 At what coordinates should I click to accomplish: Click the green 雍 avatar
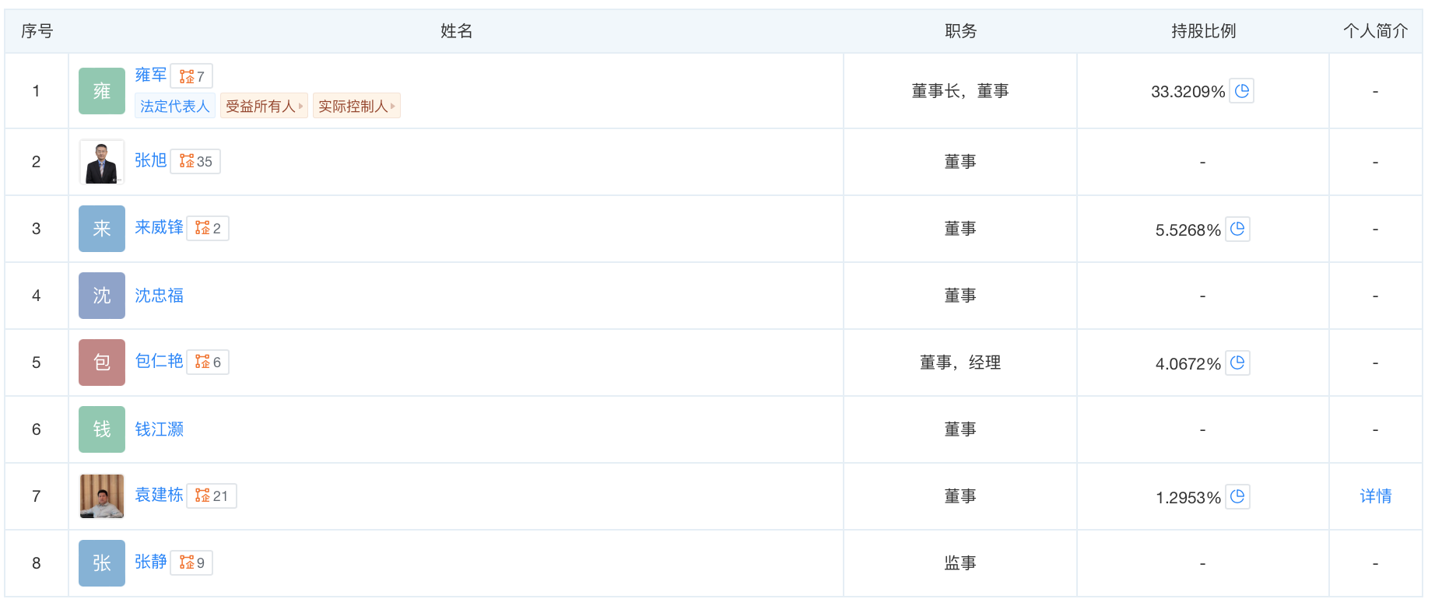click(102, 91)
